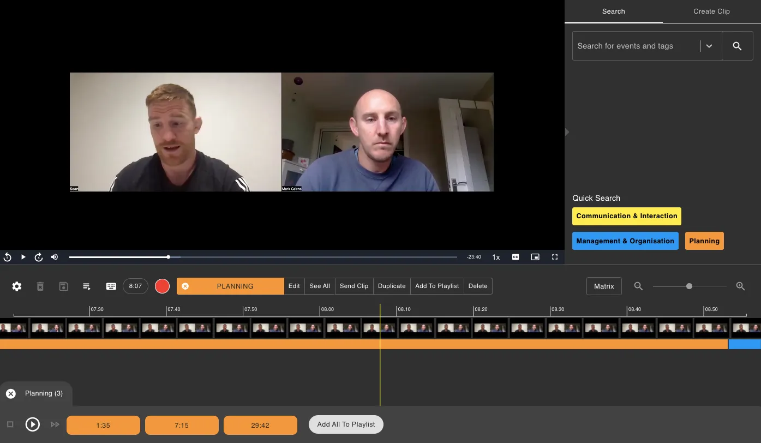Click the magnifier search button
The image size is (761, 443).
click(737, 46)
